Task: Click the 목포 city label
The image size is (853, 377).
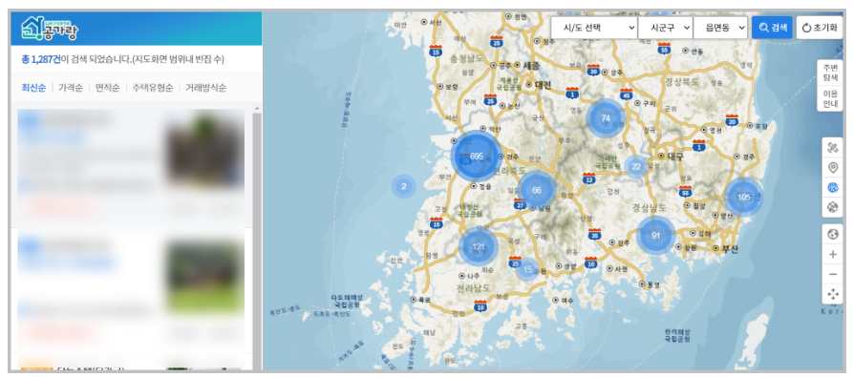Action: click(x=425, y=300)
